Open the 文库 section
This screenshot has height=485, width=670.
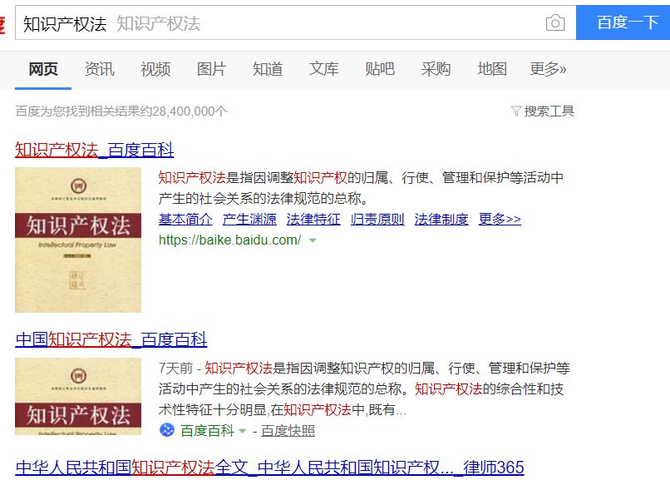point(323,70)
